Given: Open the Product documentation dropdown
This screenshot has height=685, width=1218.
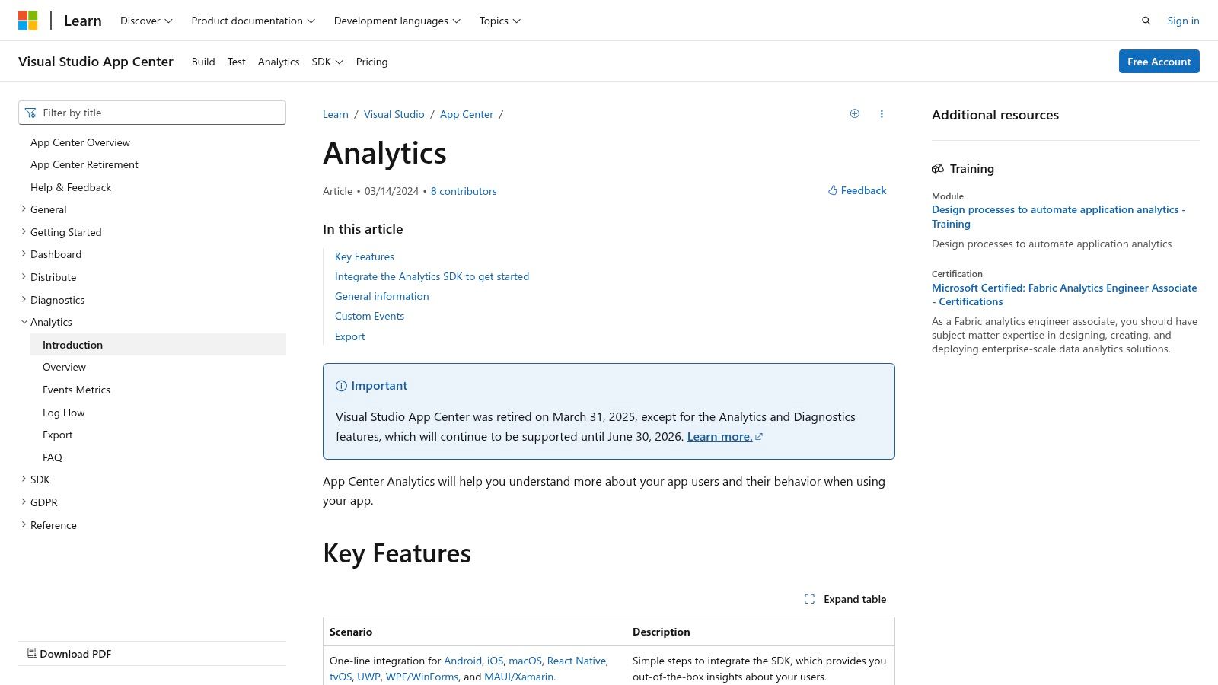Looking at the screenshot, I should (253, 21).
